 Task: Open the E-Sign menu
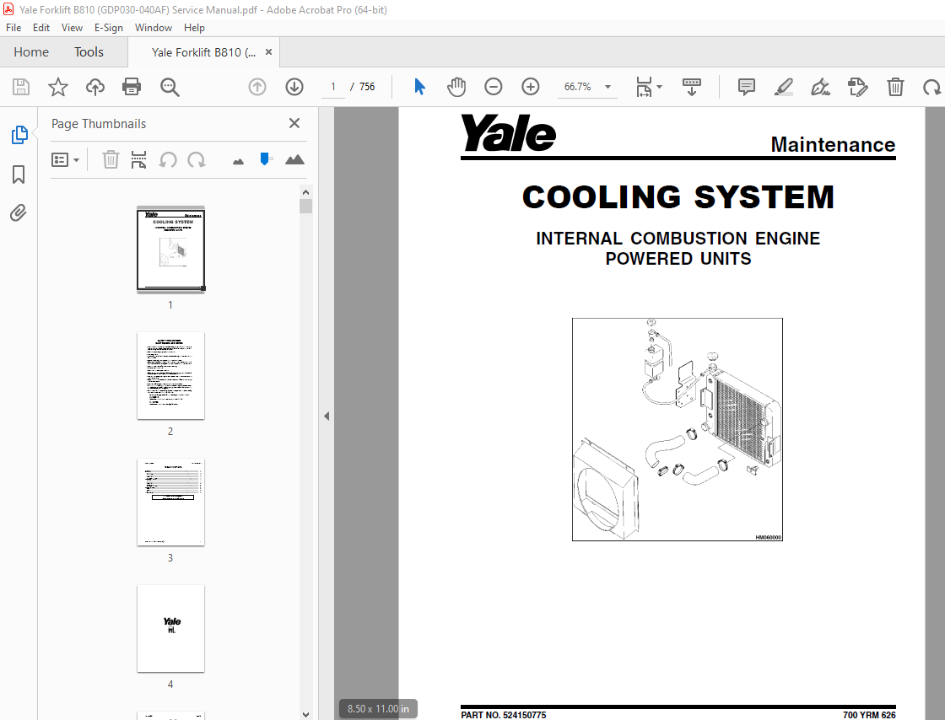(x=109, y=28)
